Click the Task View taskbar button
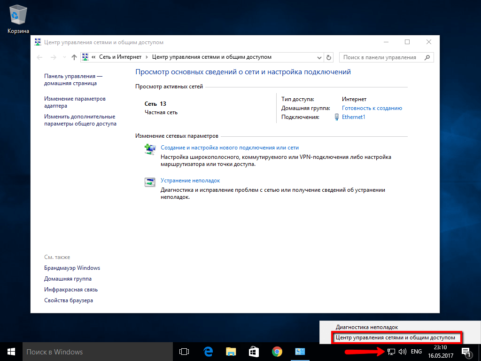This screenshot has height=361, width=481. coord(184,352)
